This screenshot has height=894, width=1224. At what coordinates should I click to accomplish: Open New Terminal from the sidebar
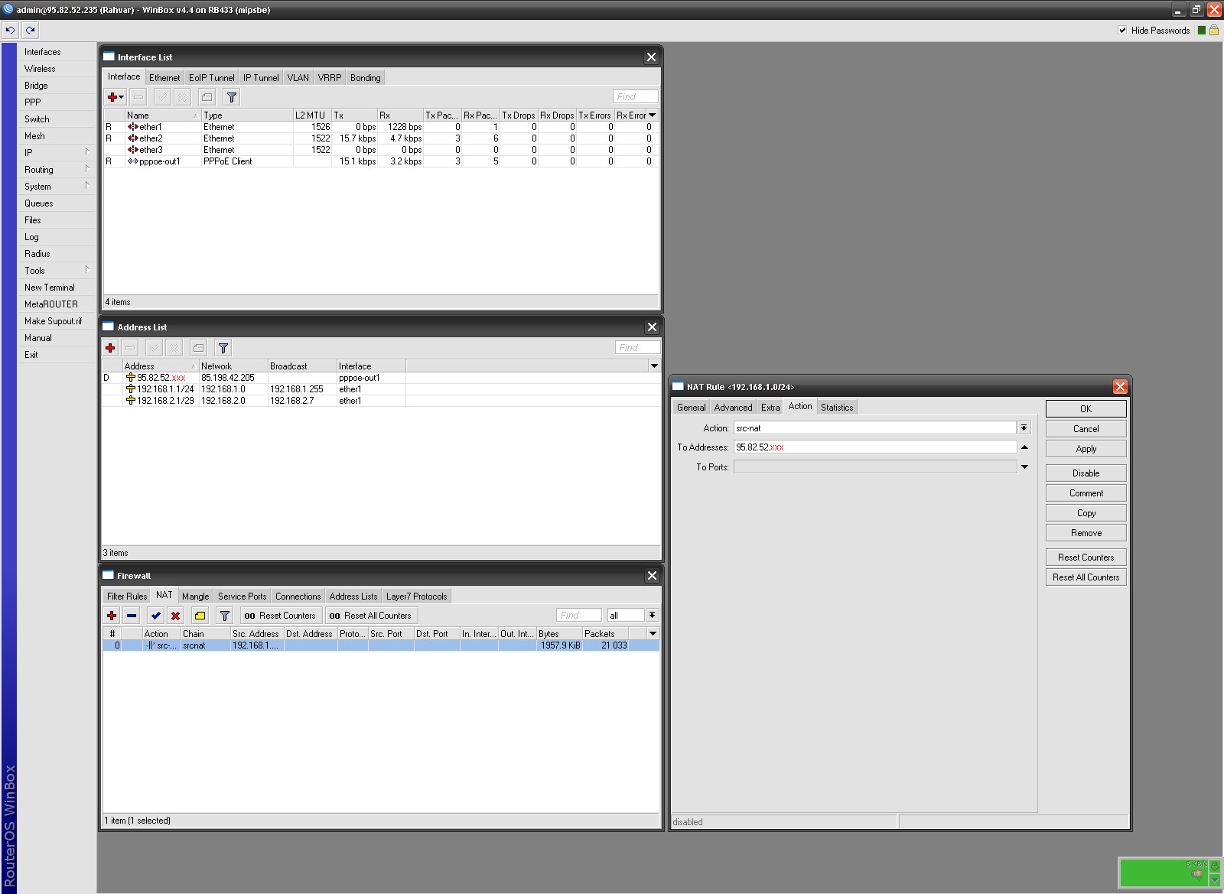pos(57,288)
